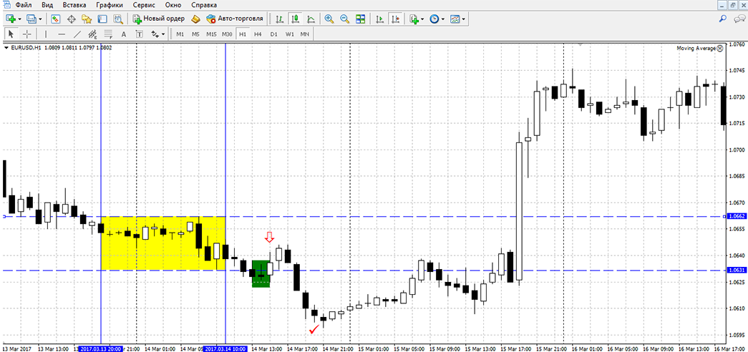This screenshot has width=748, height=352.
Task: Open the Market Watch window icon
Action: (55, 19)
